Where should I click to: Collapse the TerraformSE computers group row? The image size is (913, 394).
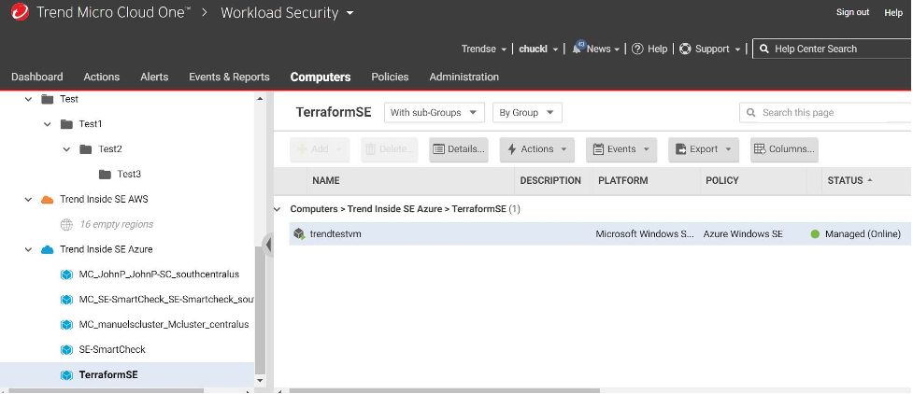(x=278, y=209)
